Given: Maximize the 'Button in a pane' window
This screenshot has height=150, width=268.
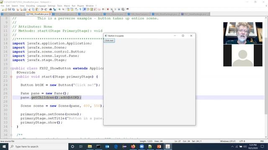Looking at the screenshot, I should (183, 36).
